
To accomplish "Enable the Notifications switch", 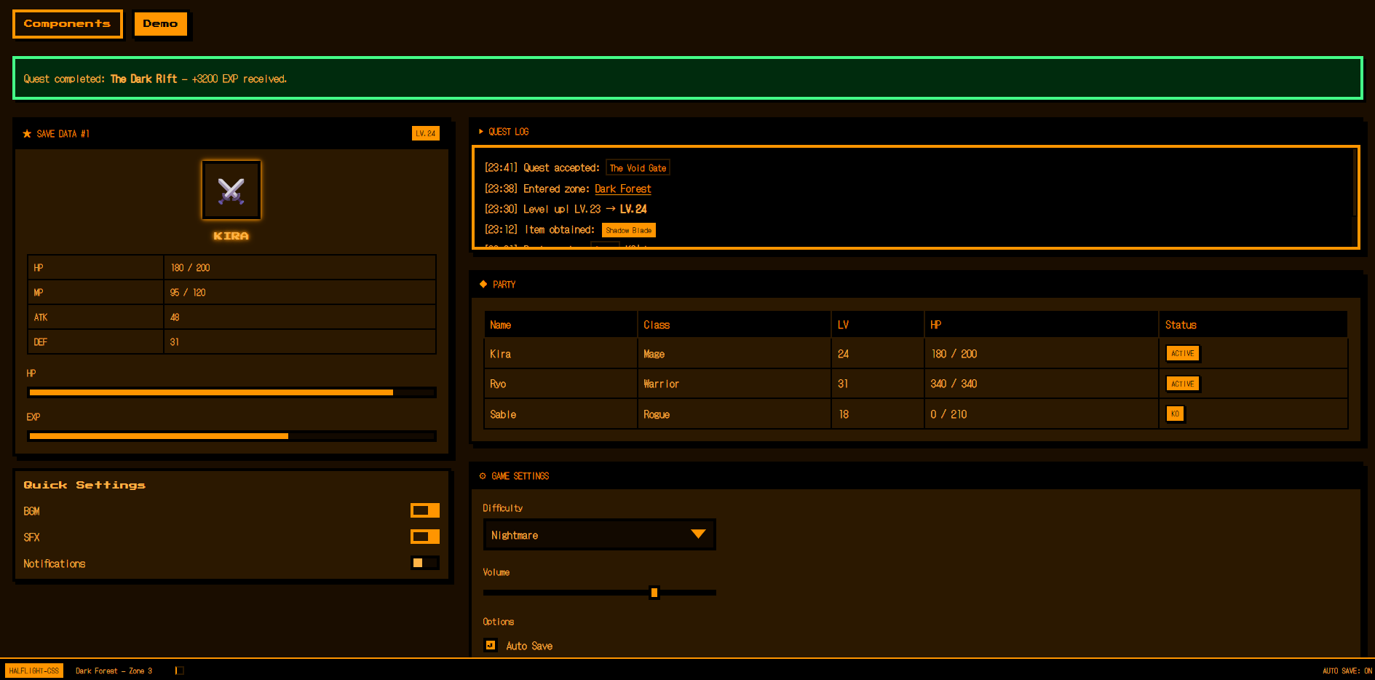I will pyautogui.click(x=425, y=563).
